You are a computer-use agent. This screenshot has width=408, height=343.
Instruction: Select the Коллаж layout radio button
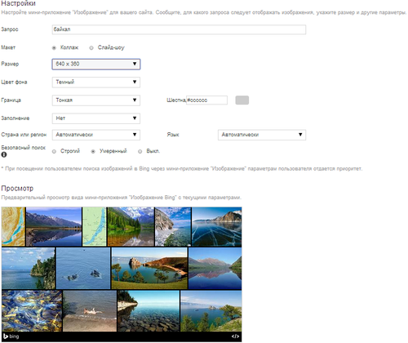coord(54,48)
